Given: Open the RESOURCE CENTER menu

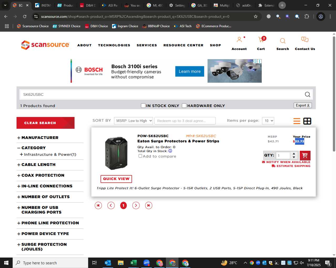Looking at the screenshot, I should point(183,45).
